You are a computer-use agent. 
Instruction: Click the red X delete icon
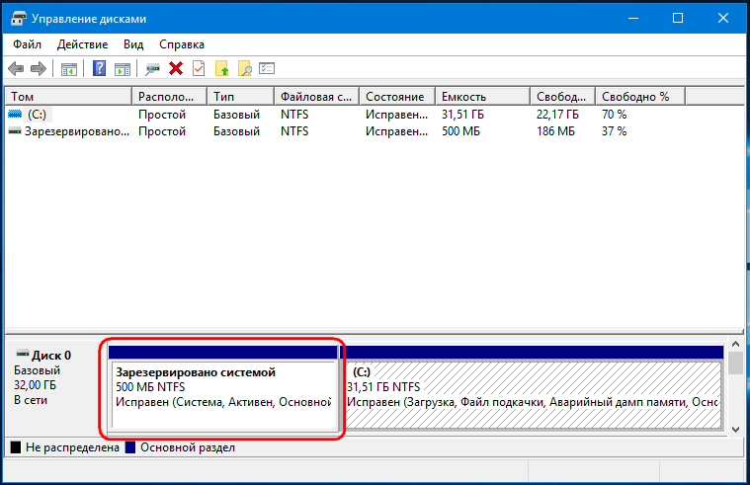click(176, 68)
